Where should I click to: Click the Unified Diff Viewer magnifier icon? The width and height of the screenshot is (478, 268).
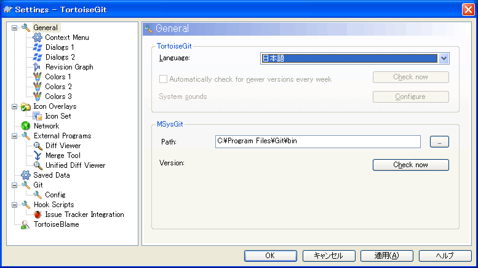coord(37,165)
